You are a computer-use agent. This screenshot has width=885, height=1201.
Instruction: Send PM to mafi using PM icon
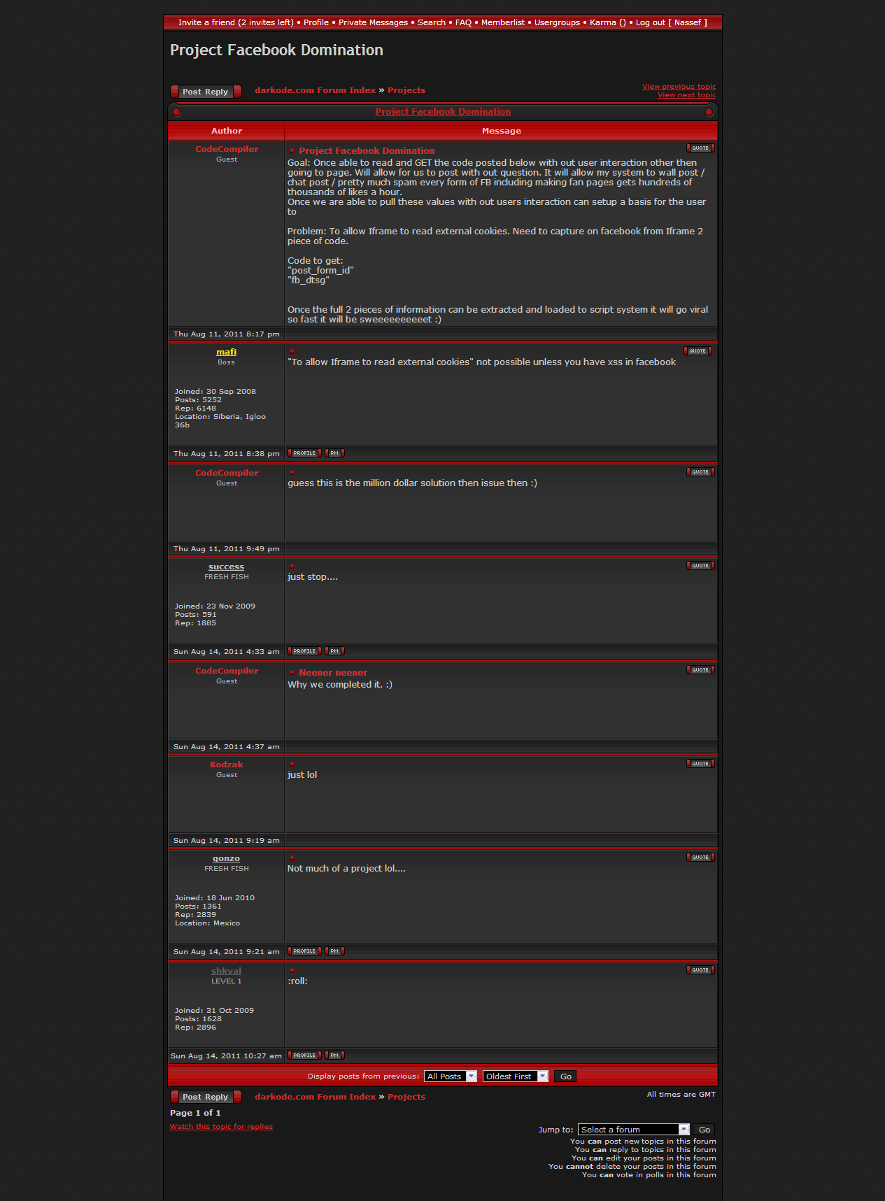pos(334,453)
